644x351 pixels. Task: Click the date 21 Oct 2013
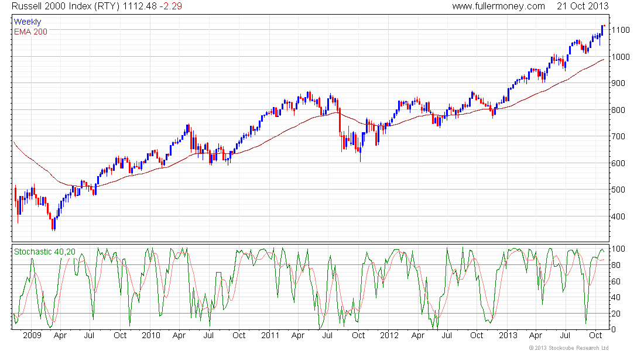[583, 6]
